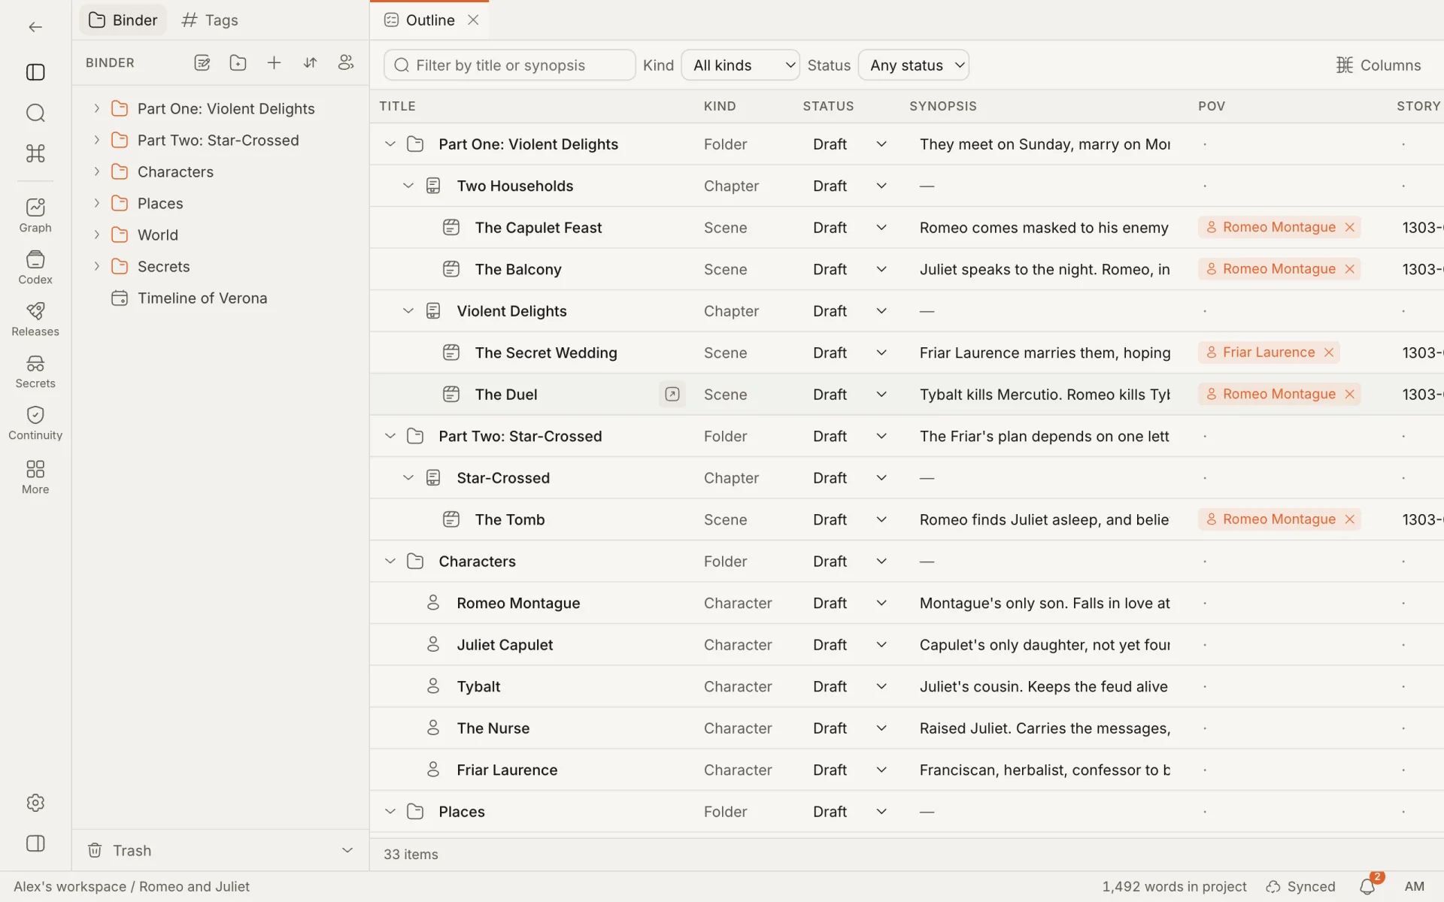Open the Kind filter dropdown
Image resolution: width=1444 pixels, height=902 pixels.
click(x=740, y=65)
